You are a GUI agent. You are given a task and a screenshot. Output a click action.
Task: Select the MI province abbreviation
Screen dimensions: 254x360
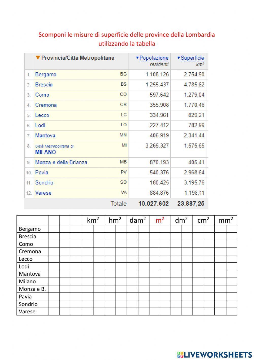124,145
